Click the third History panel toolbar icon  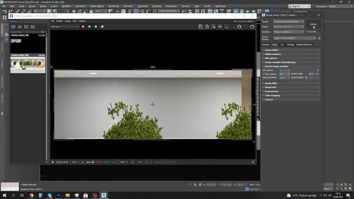click(26, 27)
